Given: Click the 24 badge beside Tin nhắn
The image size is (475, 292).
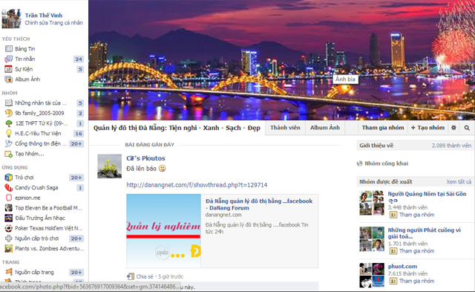Looking at the screenshot, I should tap(79, 59).
